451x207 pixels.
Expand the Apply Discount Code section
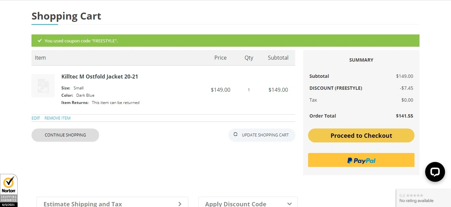235,204
